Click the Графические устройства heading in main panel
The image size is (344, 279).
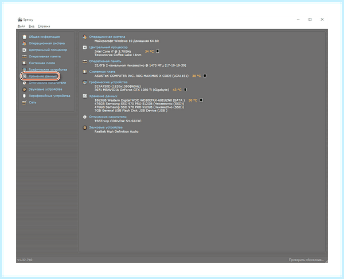[108, 82]
